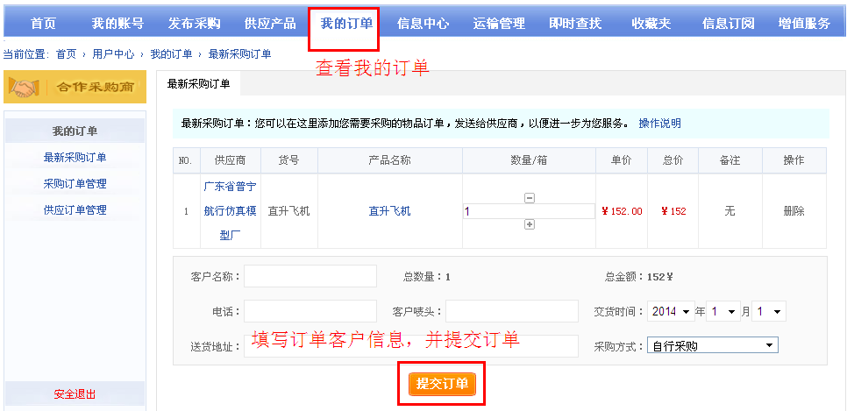
Task: Open the 收藏夹 menu item
Action: click(x=651, y=24)
